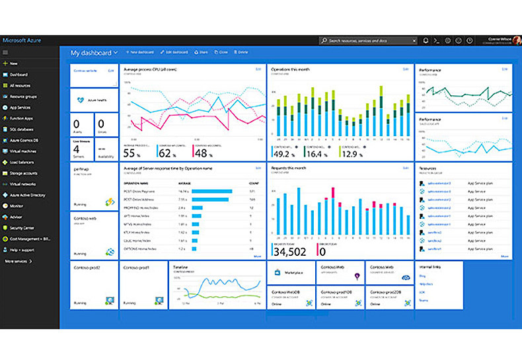Open the Azure Active Directory icon

[x=5, y=195]
